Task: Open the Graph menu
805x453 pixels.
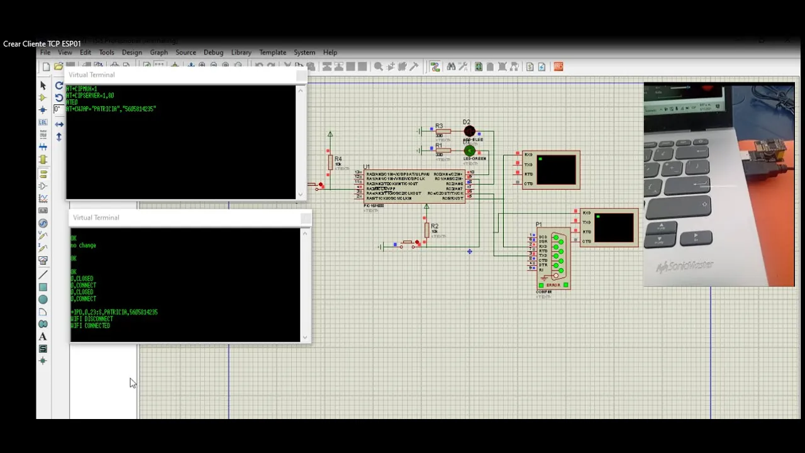Action: (x=159, y=52)
